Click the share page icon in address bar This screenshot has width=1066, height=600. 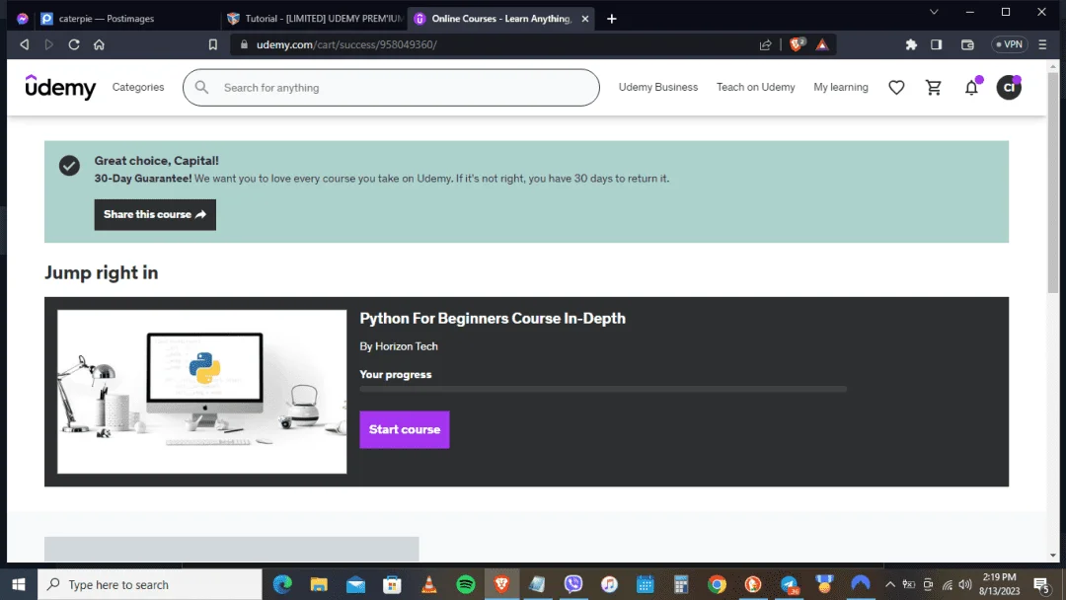coord(766,44)
